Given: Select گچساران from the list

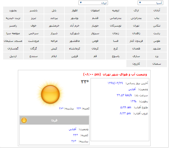Looking at the screenshot, I should [x=13, y=48].
